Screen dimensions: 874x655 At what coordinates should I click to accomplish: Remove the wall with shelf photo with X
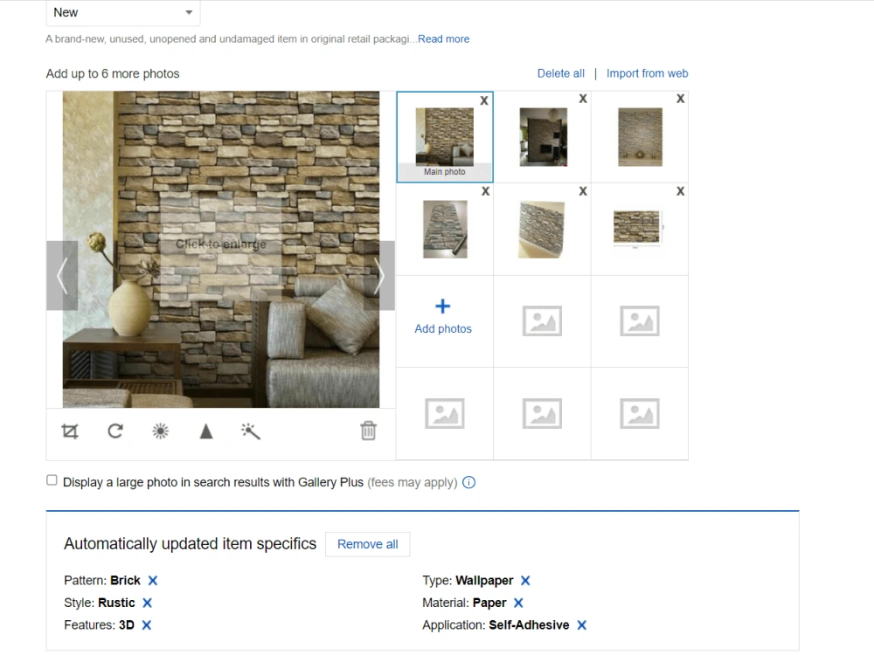pos(681,99)
